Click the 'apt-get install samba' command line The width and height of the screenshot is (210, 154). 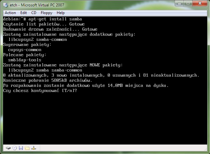point(42,19)
